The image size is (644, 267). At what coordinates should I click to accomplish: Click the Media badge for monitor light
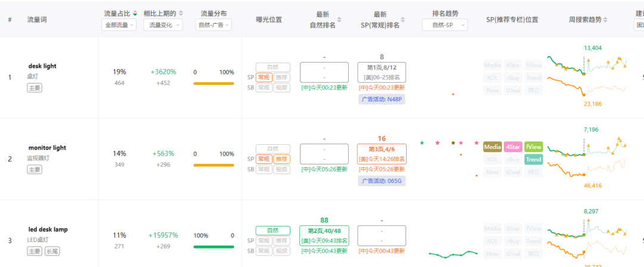(x=493, y=147)
